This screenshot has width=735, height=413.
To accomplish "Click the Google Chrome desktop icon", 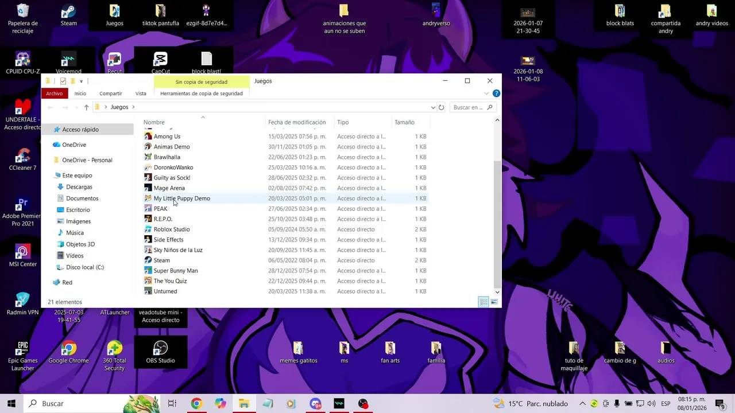I will click(69, 352).
